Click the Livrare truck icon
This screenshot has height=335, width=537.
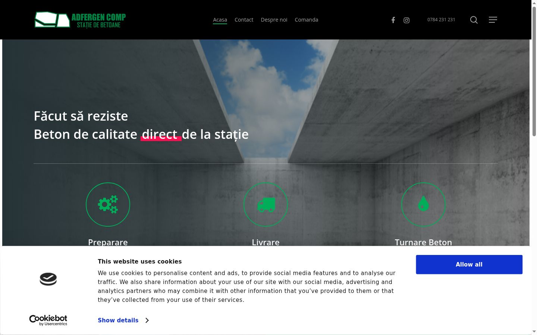pos(266,204)
